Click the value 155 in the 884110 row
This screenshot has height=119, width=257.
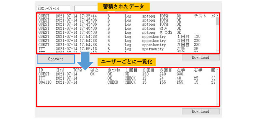click(x=163, y=82)
